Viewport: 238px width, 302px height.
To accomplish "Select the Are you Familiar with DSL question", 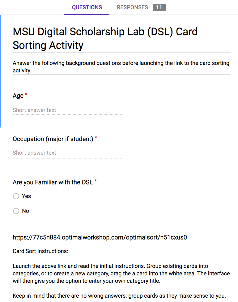I will click(53, 182).
